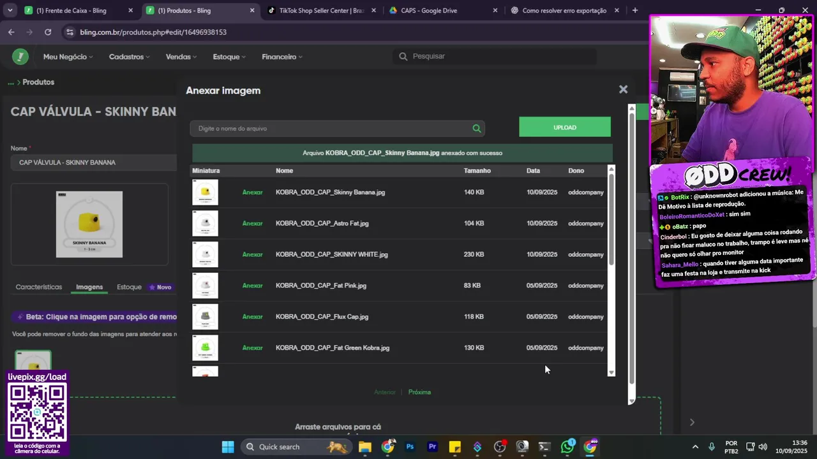This screenshot has width=817, height=459.
Task: Click the Skinny Banana product image preview
Action: click(89, 224)
